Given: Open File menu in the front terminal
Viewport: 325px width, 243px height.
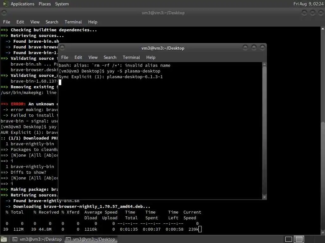Looking at the screenshot, I should coord(65,58).
